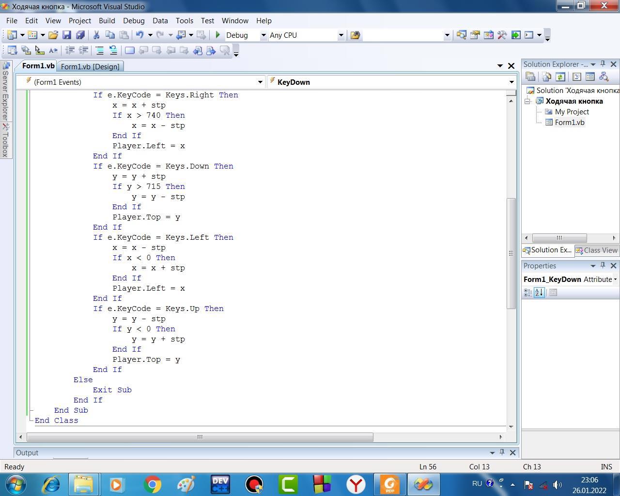Screen dimensions: 620x496
Task: Click the Undo arrow icon
Action: (140, 35)
